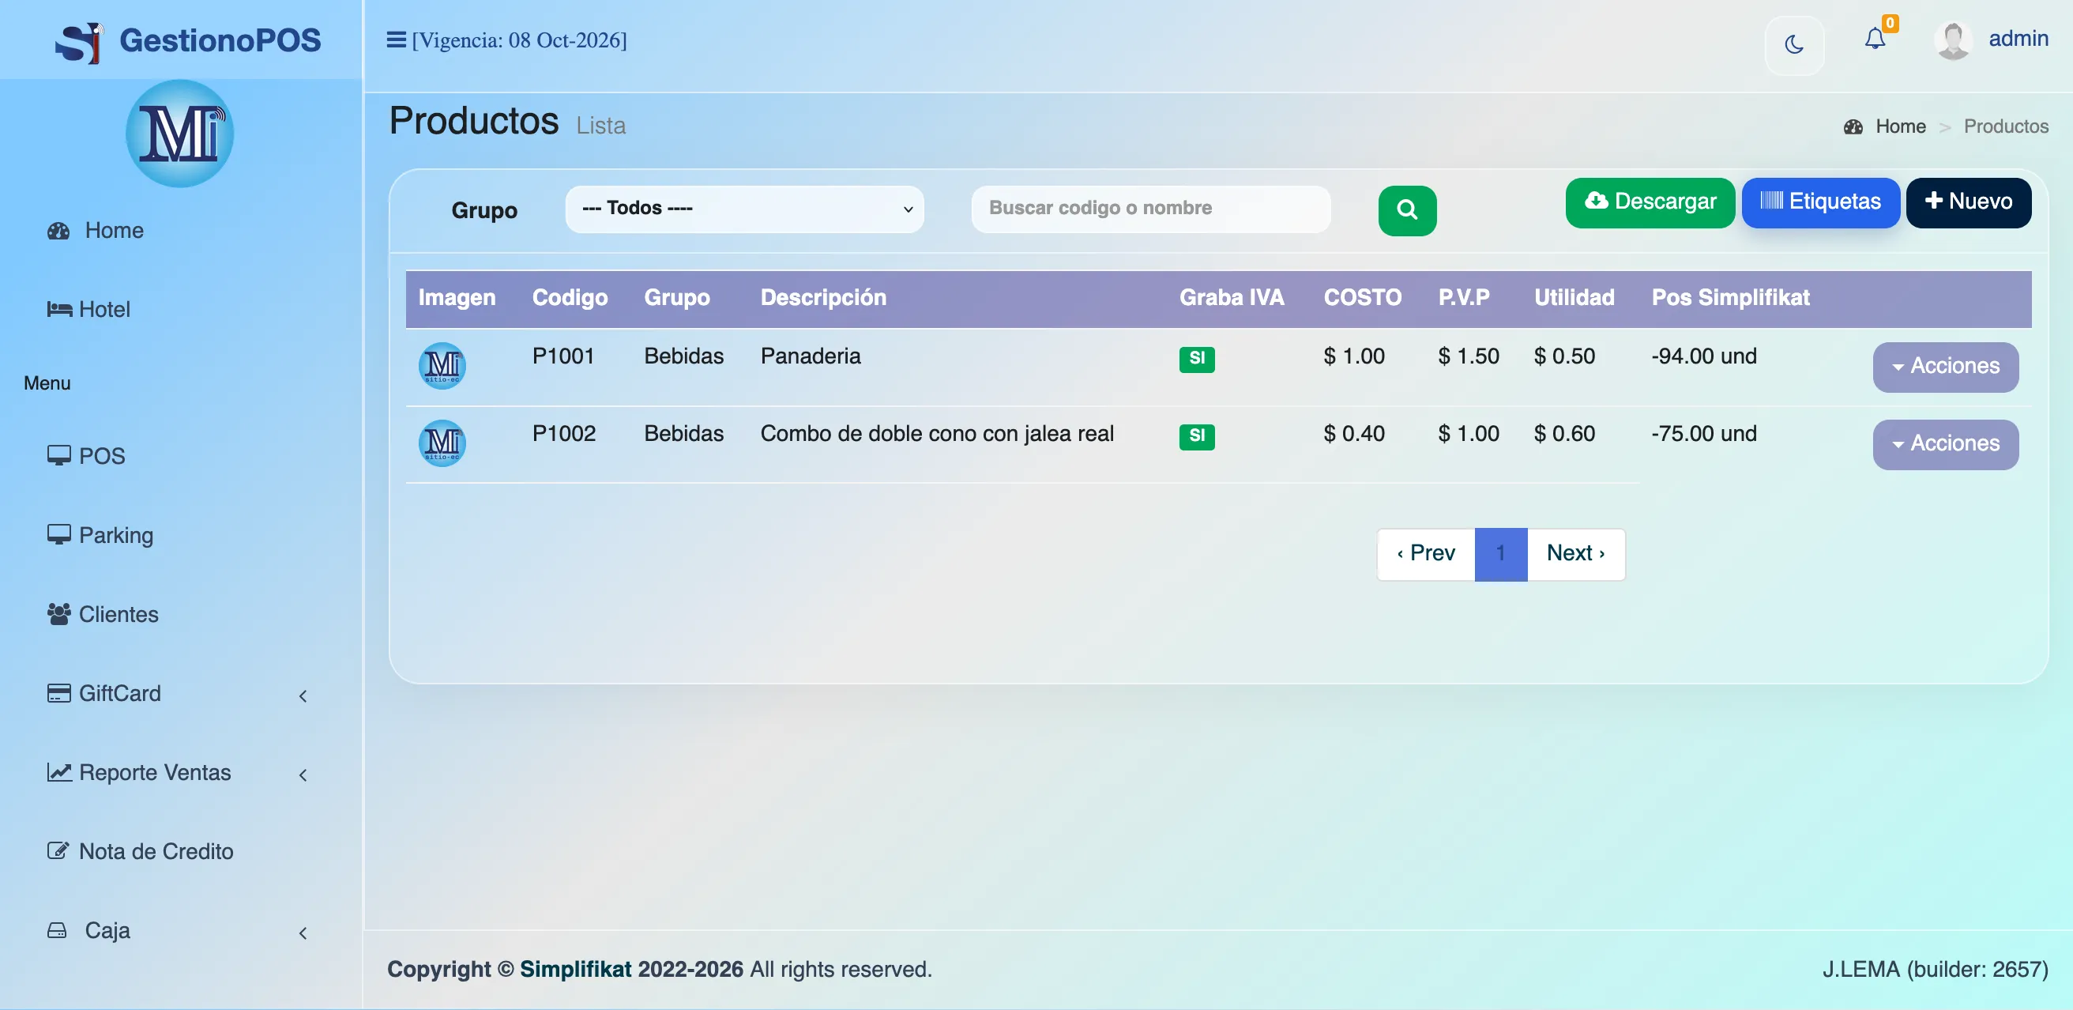Open Acciones dropdown for product P1001

pyautogui.click(x=1945, y=367)
